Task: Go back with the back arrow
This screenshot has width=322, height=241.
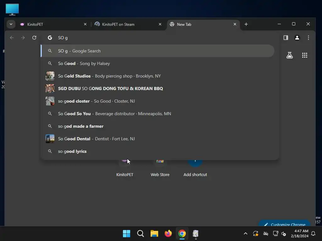Action: [12, 38]
